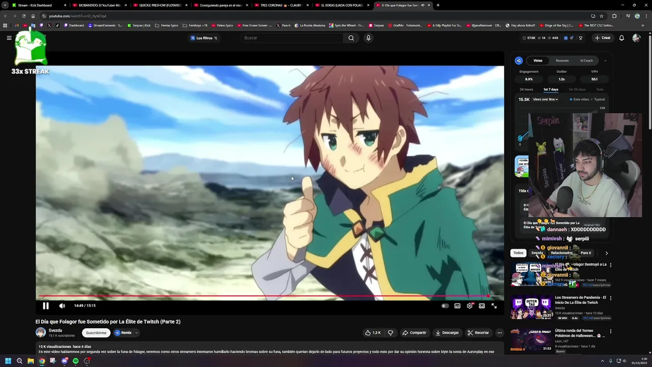Screen dimensions: 652x367
Task: Expand the Views over time dropdown
Action: click(x=546, y=99)
